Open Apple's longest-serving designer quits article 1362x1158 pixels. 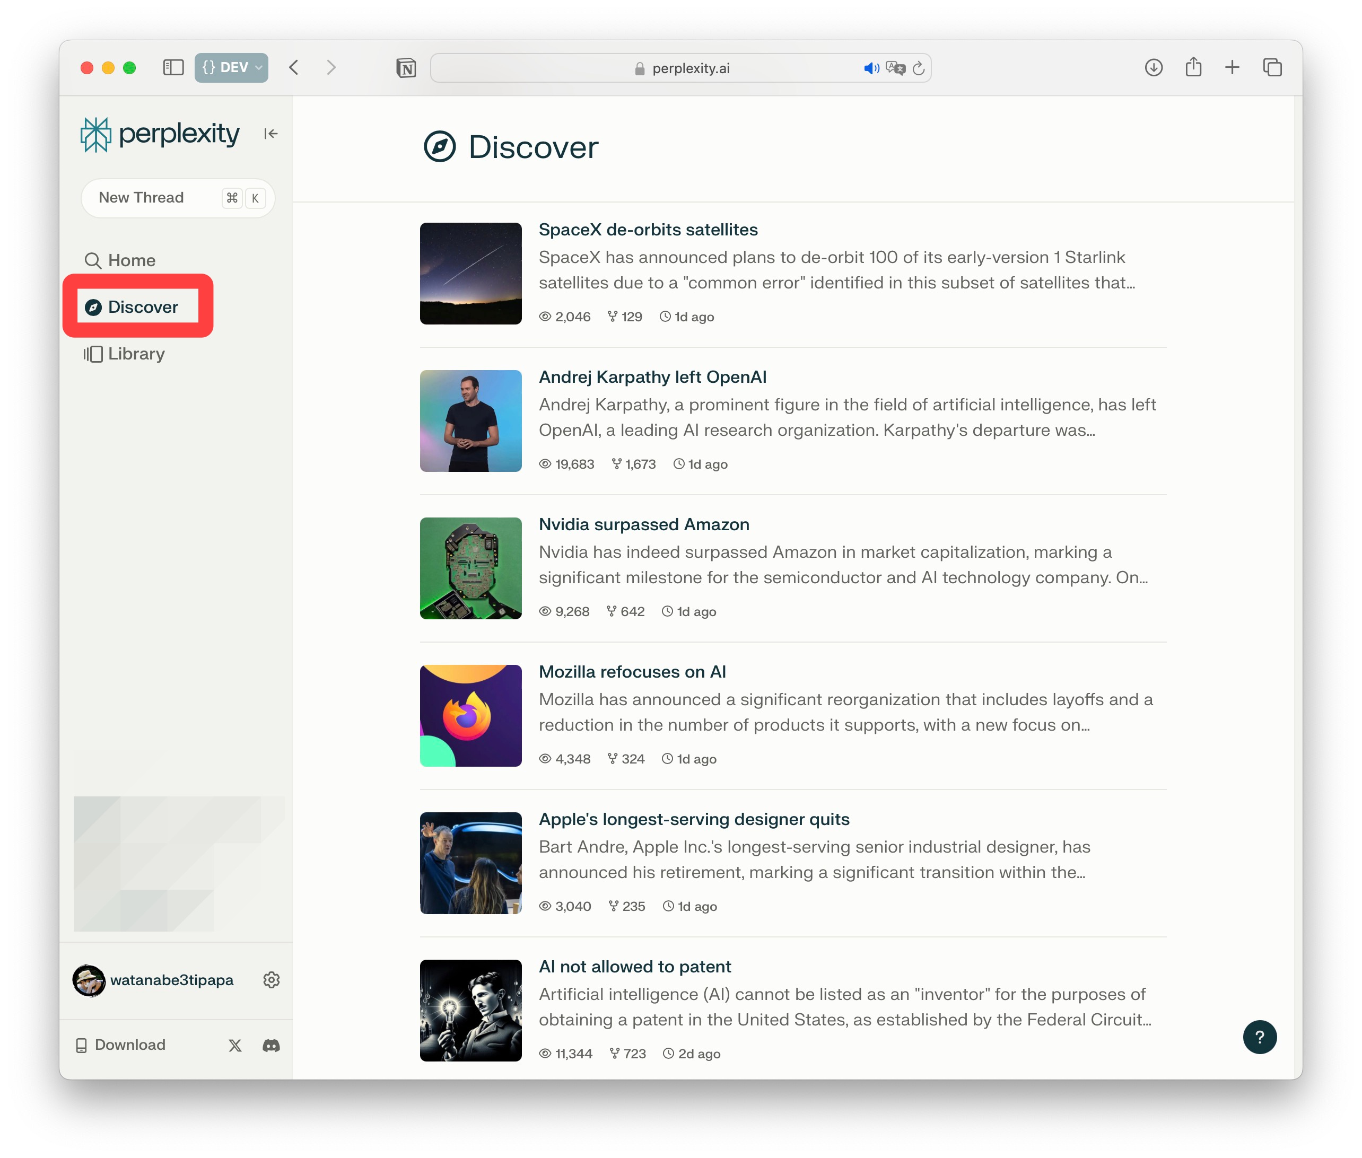tap(694, 819)
